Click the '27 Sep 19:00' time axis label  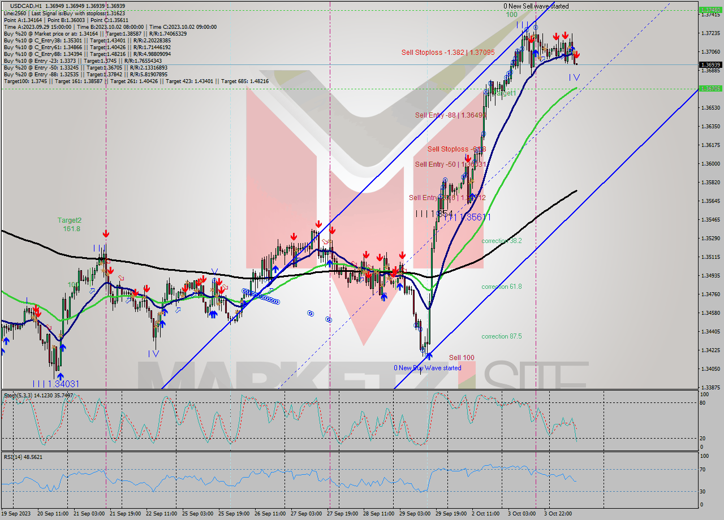(342, 514)
